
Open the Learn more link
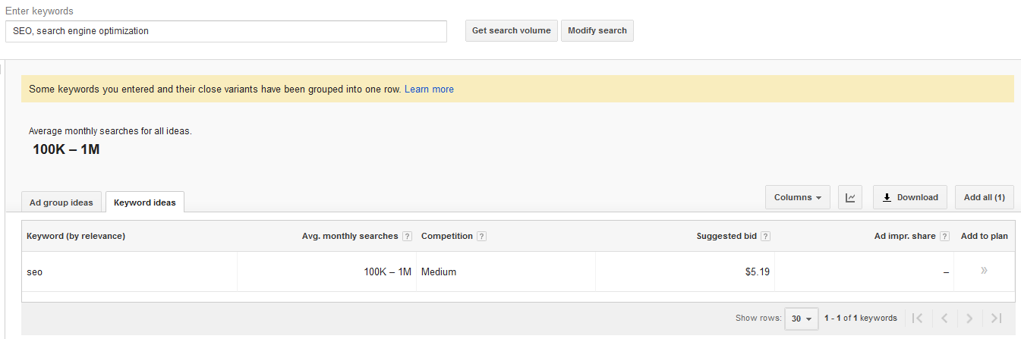(429, 89)
